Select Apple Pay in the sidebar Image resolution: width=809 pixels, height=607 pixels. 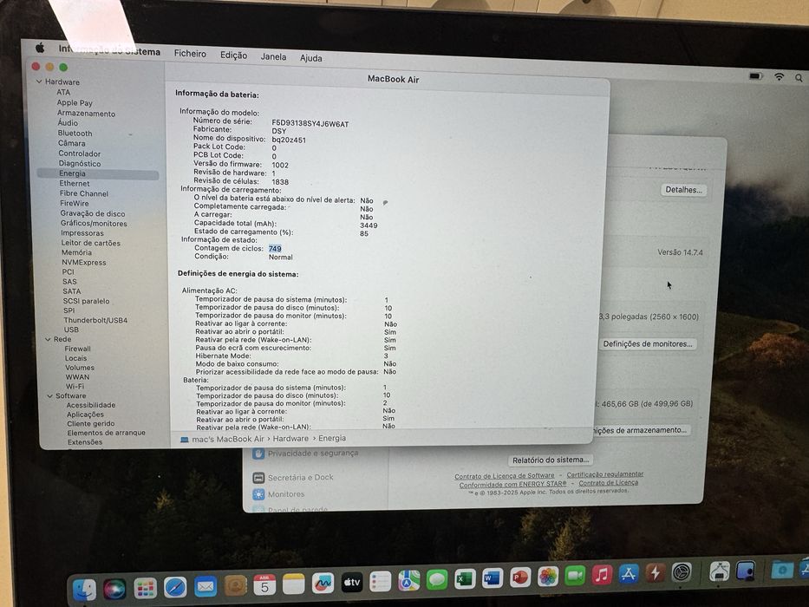[75, 102]
